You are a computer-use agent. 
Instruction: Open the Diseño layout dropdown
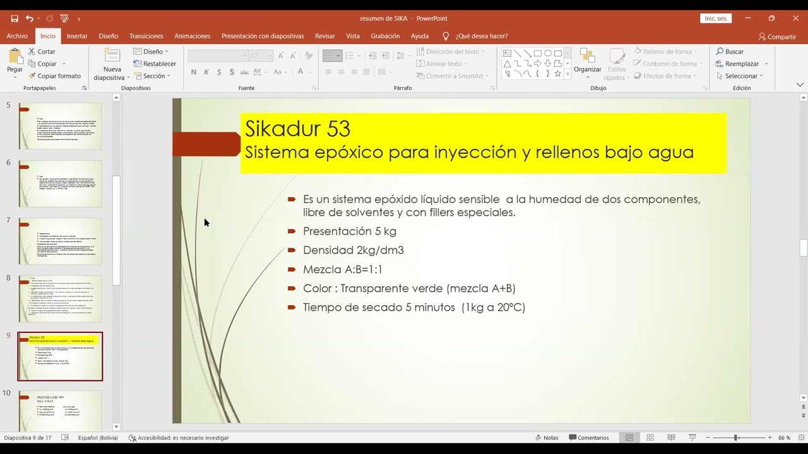151,52
